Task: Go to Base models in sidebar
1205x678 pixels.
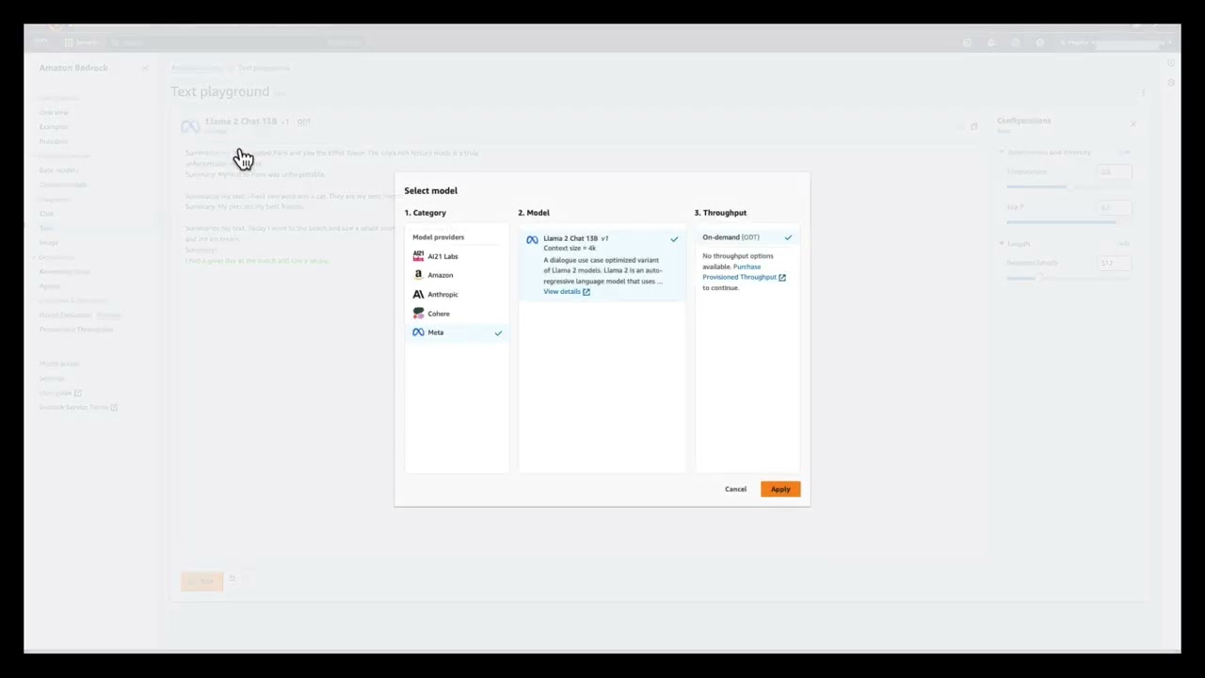Action: pos(58,170)
